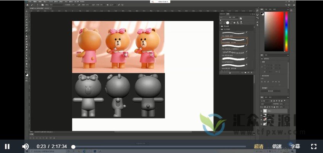Switch to the Channels tab beside Layers

266,97
